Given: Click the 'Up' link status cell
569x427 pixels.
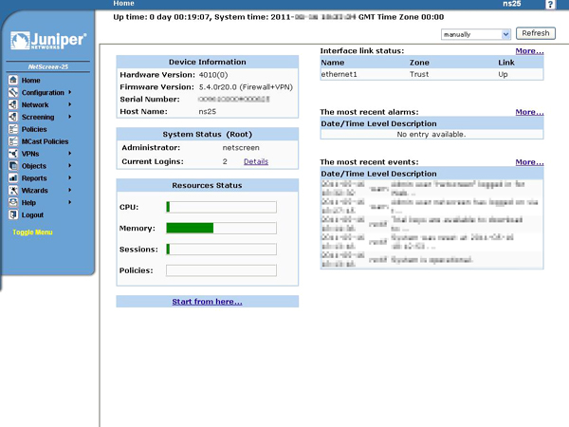Looking at the screenshot, I should [x=503, y=74].
